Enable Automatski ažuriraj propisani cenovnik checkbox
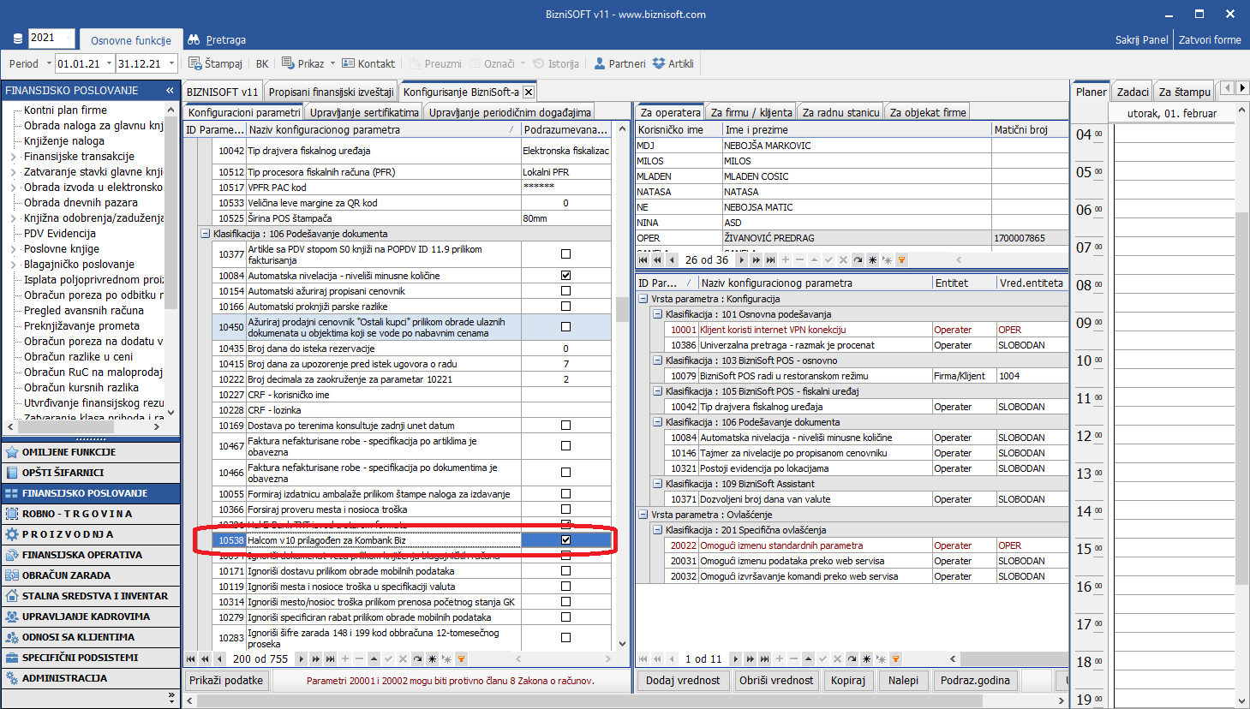 [565, 291]
